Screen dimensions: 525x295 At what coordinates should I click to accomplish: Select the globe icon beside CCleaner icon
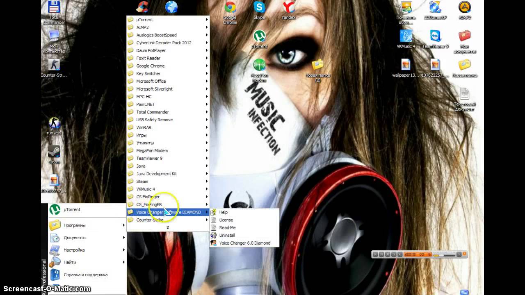point(171,7)
